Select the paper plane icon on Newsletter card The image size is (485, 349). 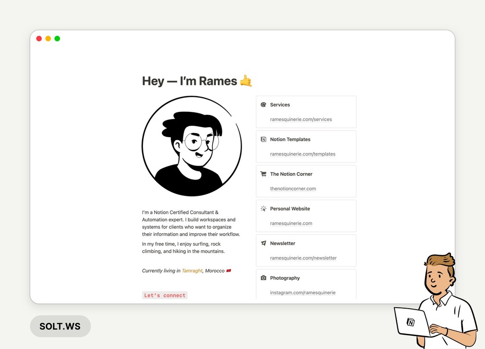click(x=263, y=243)
